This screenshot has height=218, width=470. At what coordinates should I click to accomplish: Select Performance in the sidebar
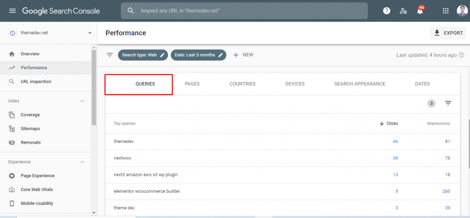(x=45, y=68)
